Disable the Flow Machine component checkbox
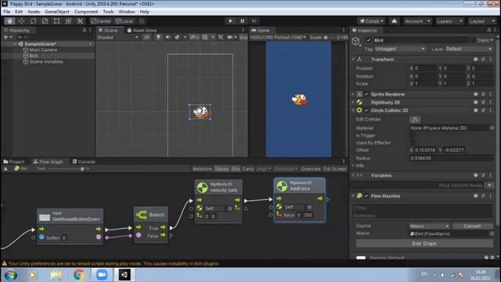The height and width of the screenshot is (282, 501). pos(366,196)
